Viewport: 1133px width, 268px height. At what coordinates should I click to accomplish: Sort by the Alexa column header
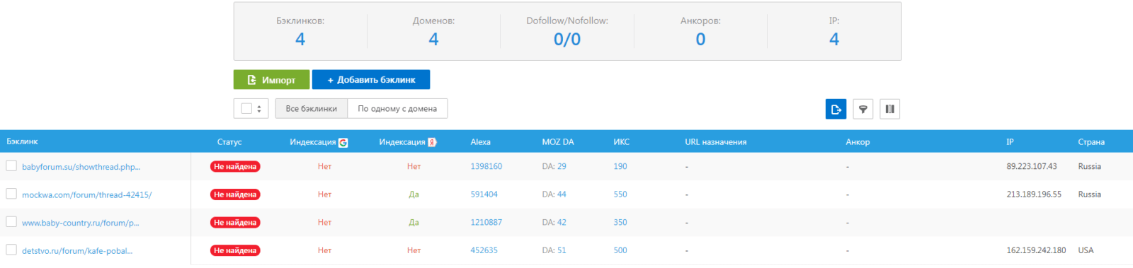point(480,142)
